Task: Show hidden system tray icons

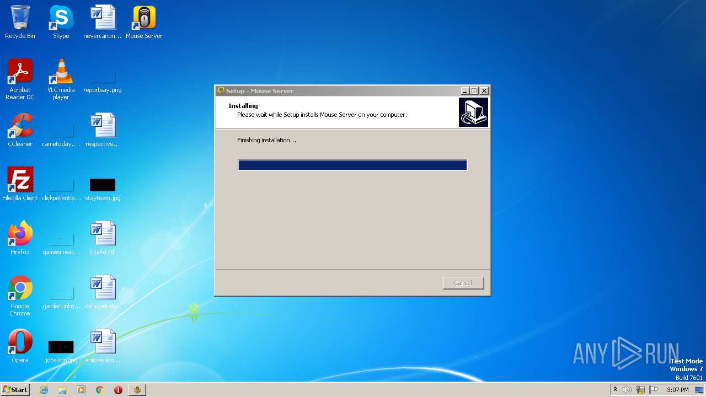Action: click(x=615, y=389)
